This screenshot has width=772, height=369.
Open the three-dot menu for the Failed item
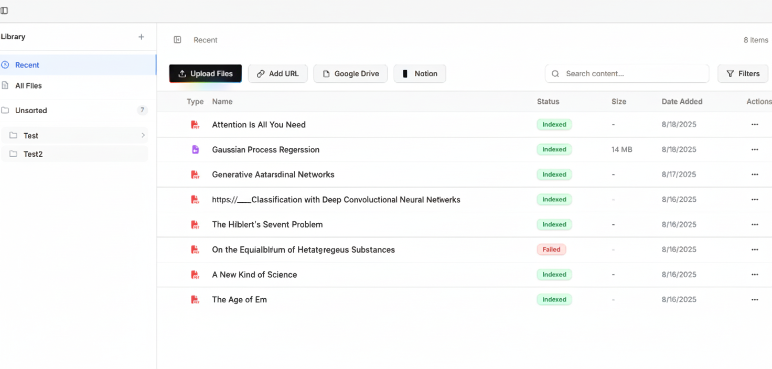pos(754,249)
